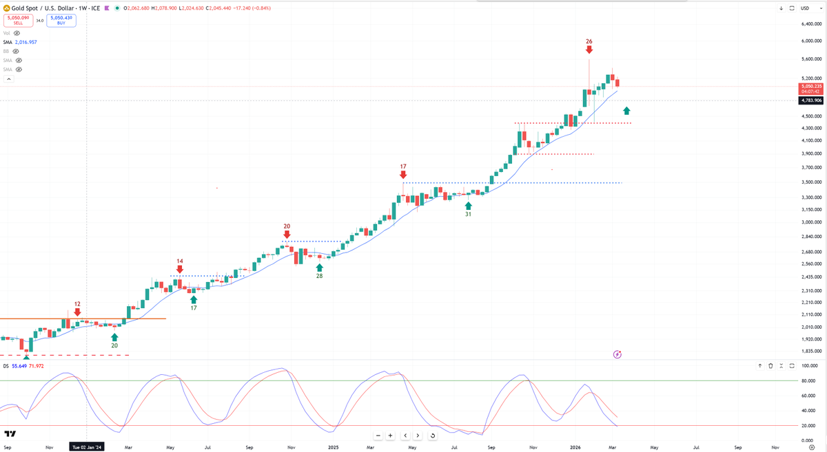Click the 4,783.906 crosshair price label
Screen dimensions: 827x452
click(810, 100)
